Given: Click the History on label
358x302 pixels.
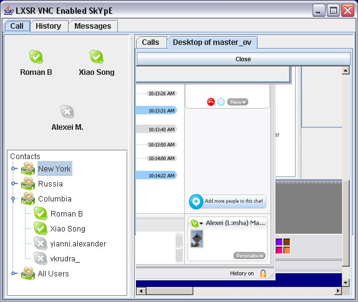Looking at the screenshot, I should tap(242, 273).
